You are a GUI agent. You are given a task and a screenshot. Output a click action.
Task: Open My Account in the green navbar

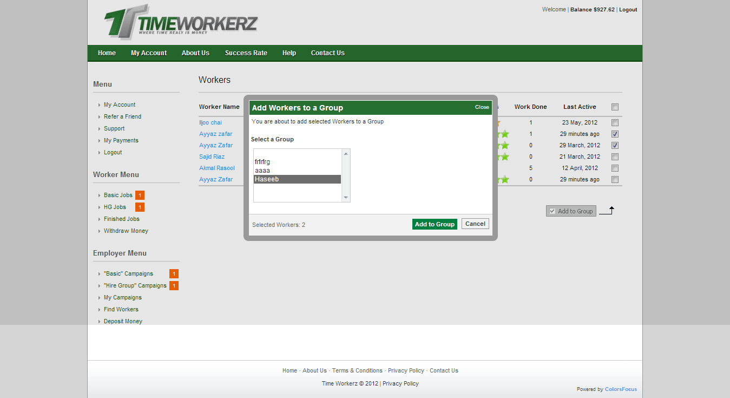(x=149, y=53)
